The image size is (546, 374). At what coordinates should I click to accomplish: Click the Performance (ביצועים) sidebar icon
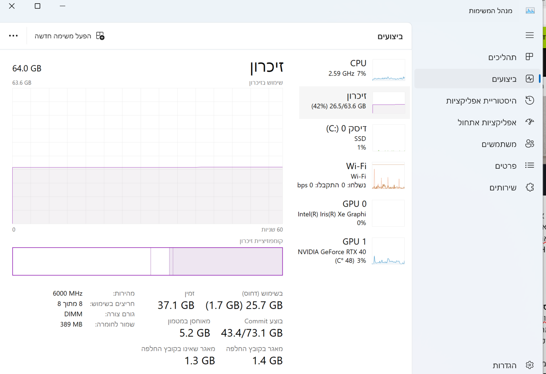[530, 79]
